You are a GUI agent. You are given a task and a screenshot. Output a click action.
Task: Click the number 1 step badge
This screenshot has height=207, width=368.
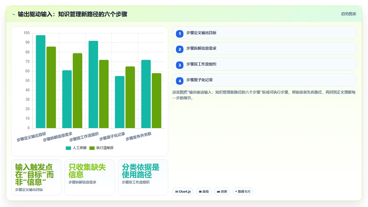[180, 34]
